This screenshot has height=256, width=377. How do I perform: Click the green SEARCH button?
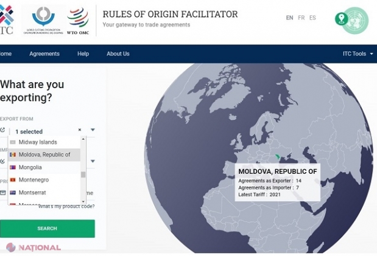pyautogui.click(x=48, y=229)
